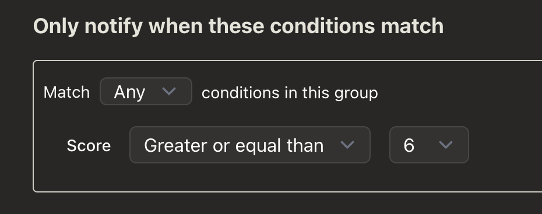
Task: Click the "Greater or equal than" text
Action: coord(234,145)
